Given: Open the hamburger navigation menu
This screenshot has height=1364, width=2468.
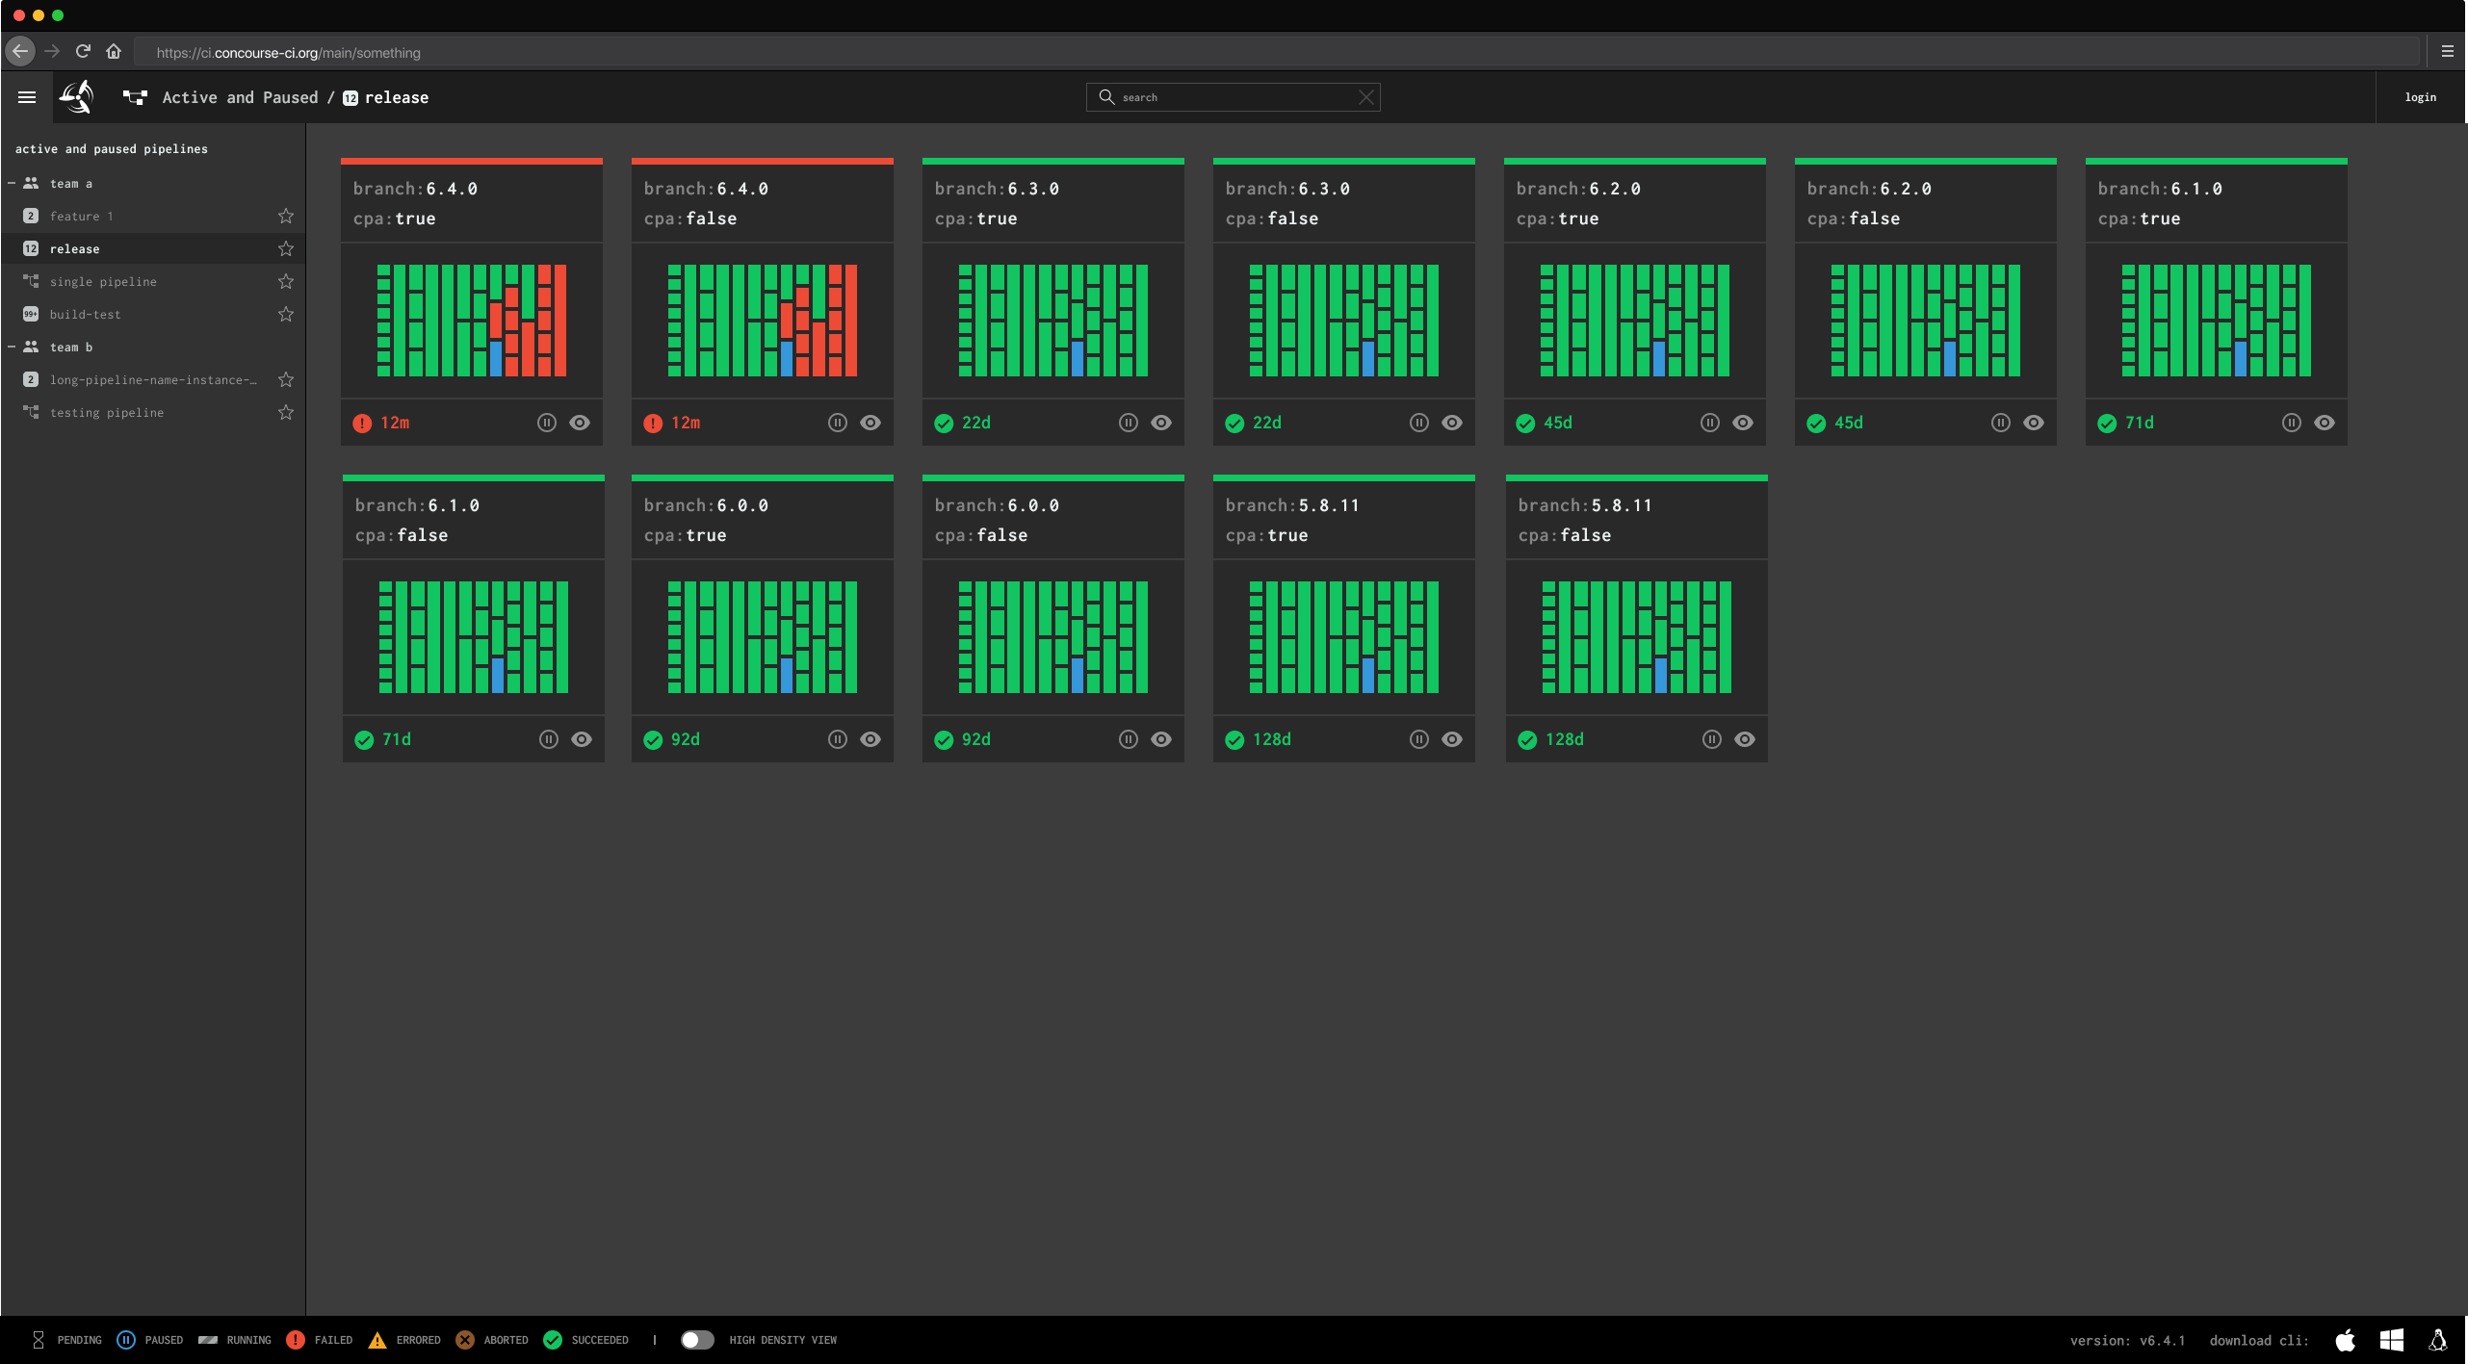Looking at the screenshot, I should click(26, 96).
